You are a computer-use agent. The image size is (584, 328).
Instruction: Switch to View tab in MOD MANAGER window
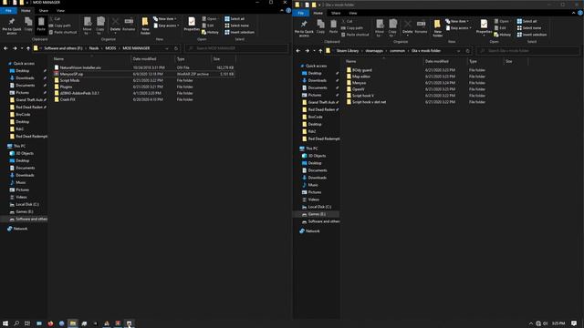coord(60,11)
